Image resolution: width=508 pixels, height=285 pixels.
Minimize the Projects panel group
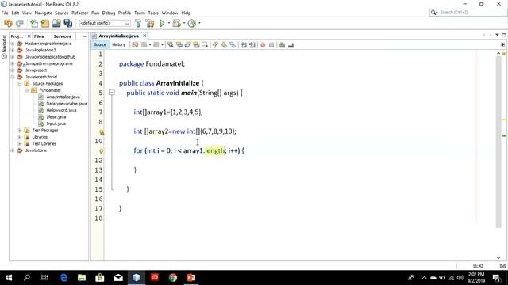point(84,36)
